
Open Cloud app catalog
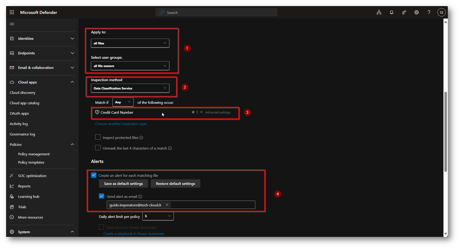[24, 103]
